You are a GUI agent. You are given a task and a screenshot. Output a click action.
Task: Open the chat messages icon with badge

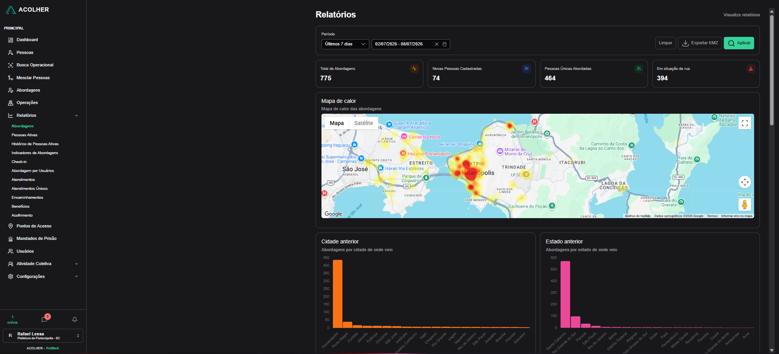pyautogui.click(x=45, y=319)
